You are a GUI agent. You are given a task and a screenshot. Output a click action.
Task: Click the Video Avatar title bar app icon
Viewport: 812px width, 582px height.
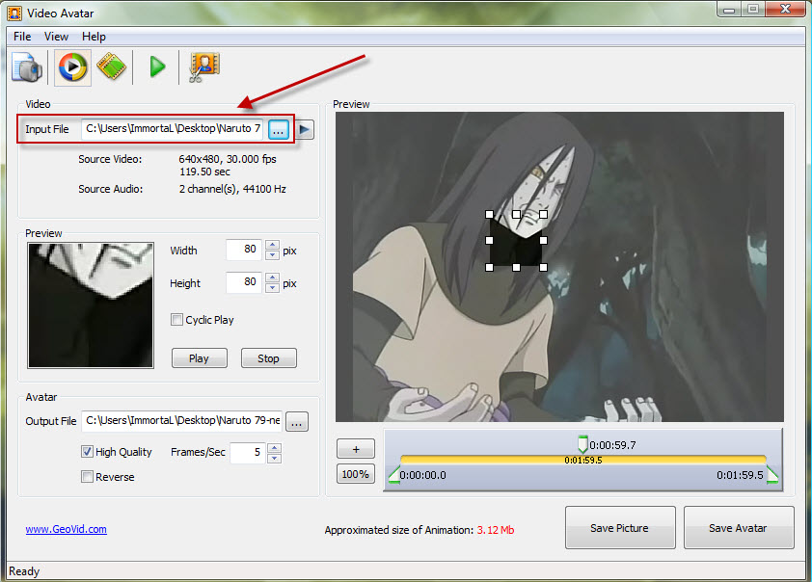tap(14, 13)
